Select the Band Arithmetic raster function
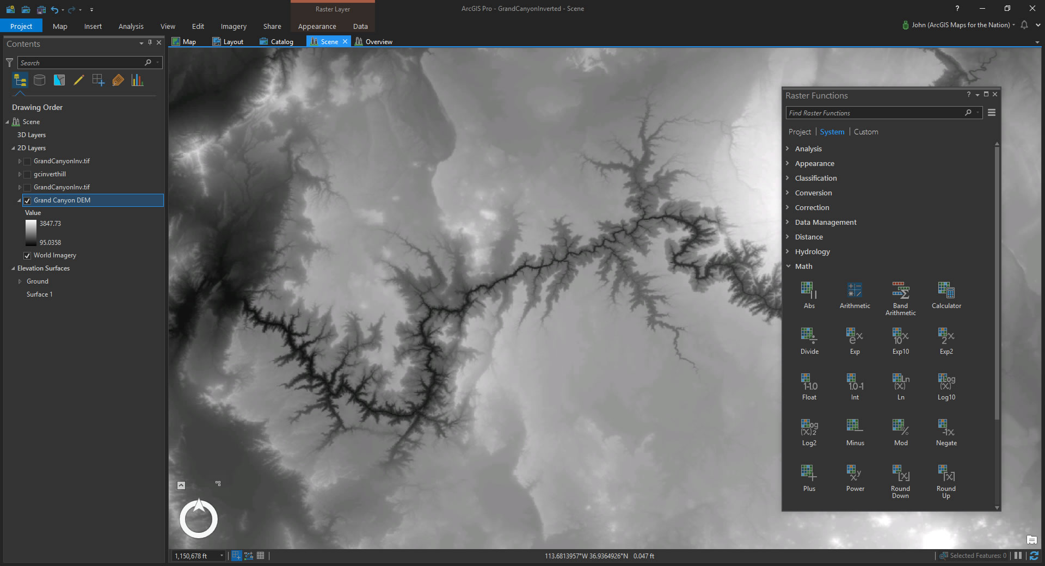 [900, 298]
